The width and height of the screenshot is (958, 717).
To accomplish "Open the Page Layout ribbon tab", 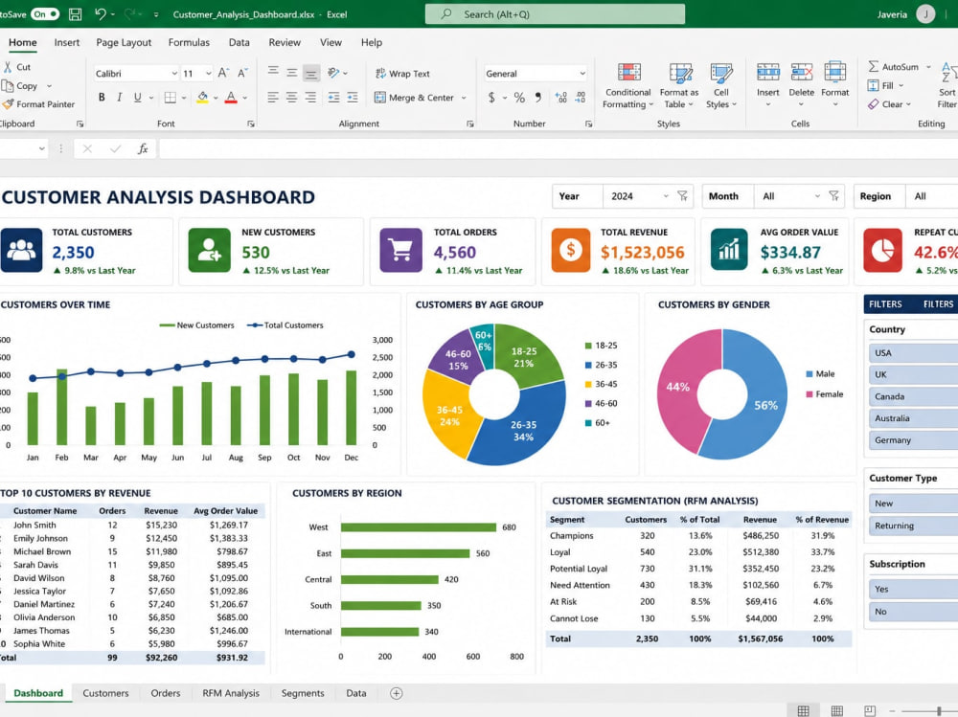I will [x=124, y=42].
